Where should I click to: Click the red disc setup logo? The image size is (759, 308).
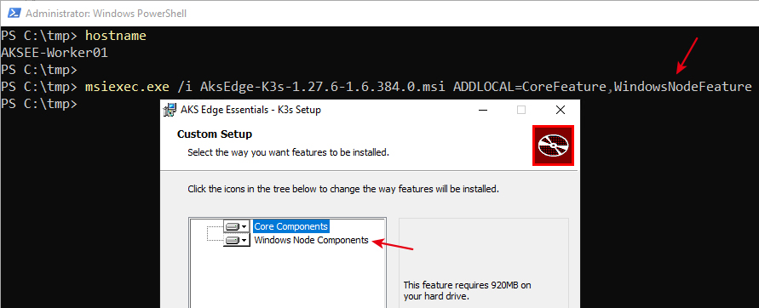[553, 145]
